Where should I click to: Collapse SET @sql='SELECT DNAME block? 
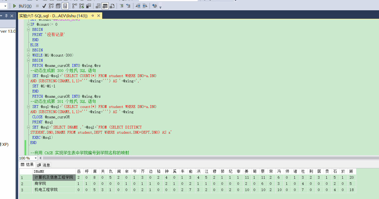pos(28,127)
